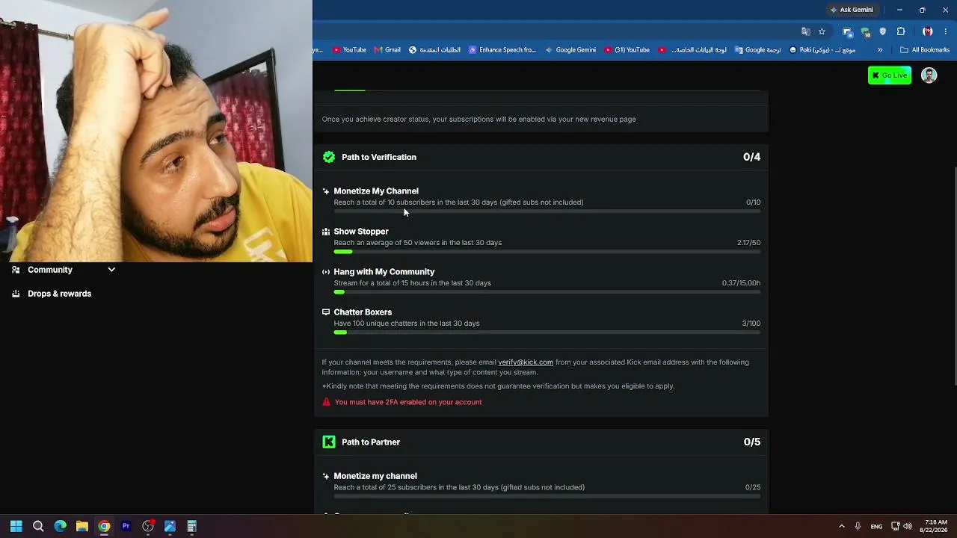Click the green extension icon with badge

(x=865, y=31)
